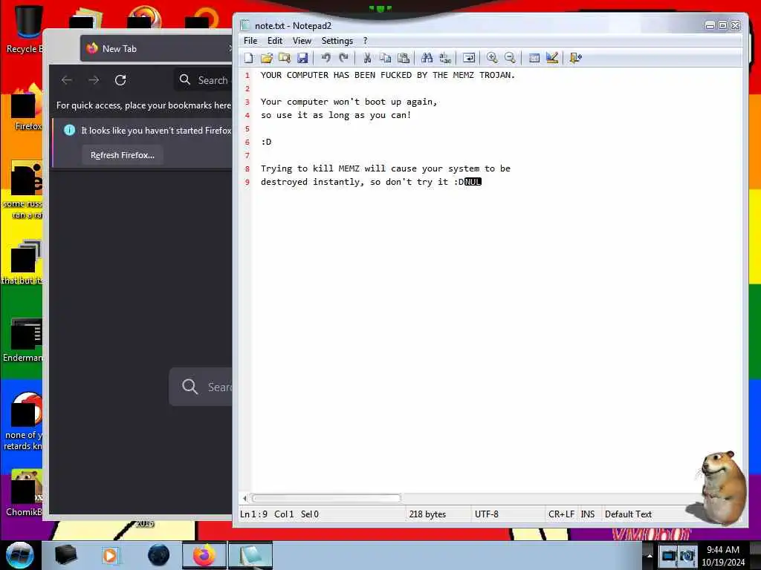Open the Edit menu
Image resolution: width=761 pixels, height=570 pixels.
pyautogui.click(x=275, y=41)
